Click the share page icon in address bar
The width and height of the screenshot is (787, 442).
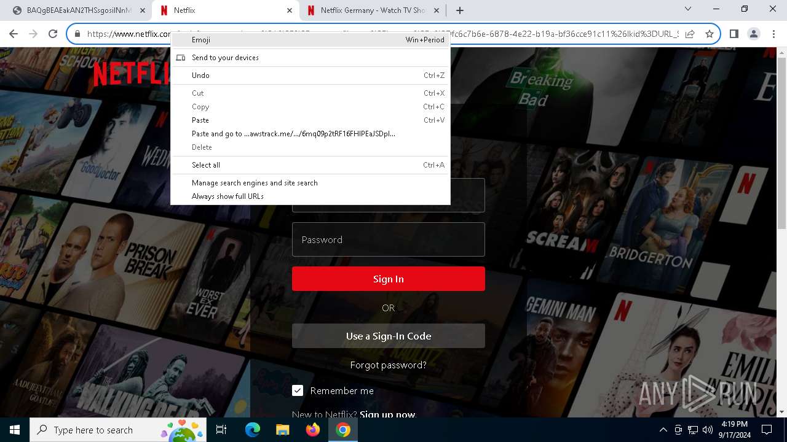pos(690,34)
